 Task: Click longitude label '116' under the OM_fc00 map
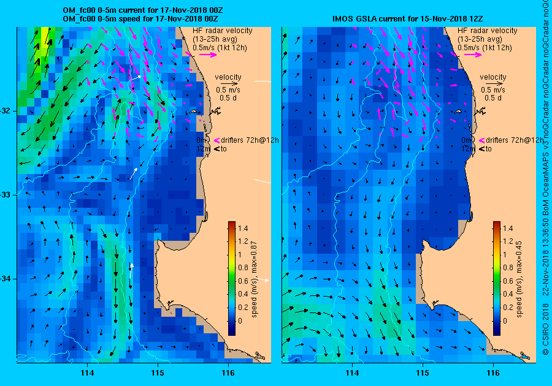(x=228, y=373)
